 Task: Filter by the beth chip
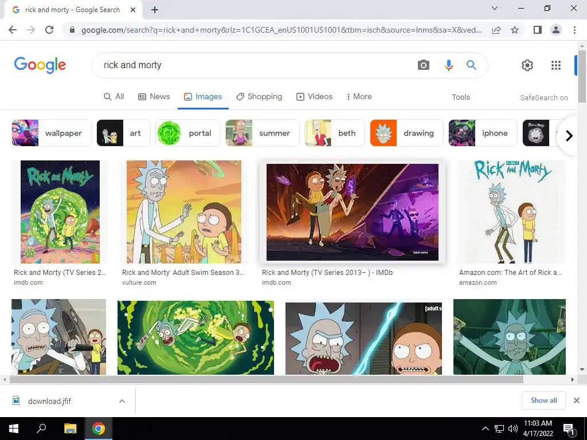click(x=334, y=133)
